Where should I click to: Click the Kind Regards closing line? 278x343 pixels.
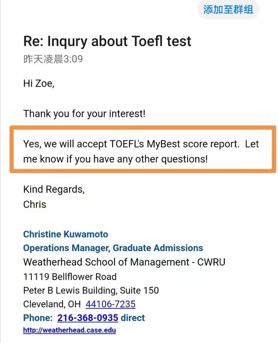coord(54,189)
